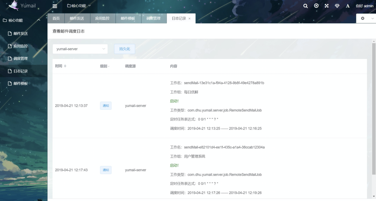
Task: Click the 持久化 button
Action: point(125,49)
